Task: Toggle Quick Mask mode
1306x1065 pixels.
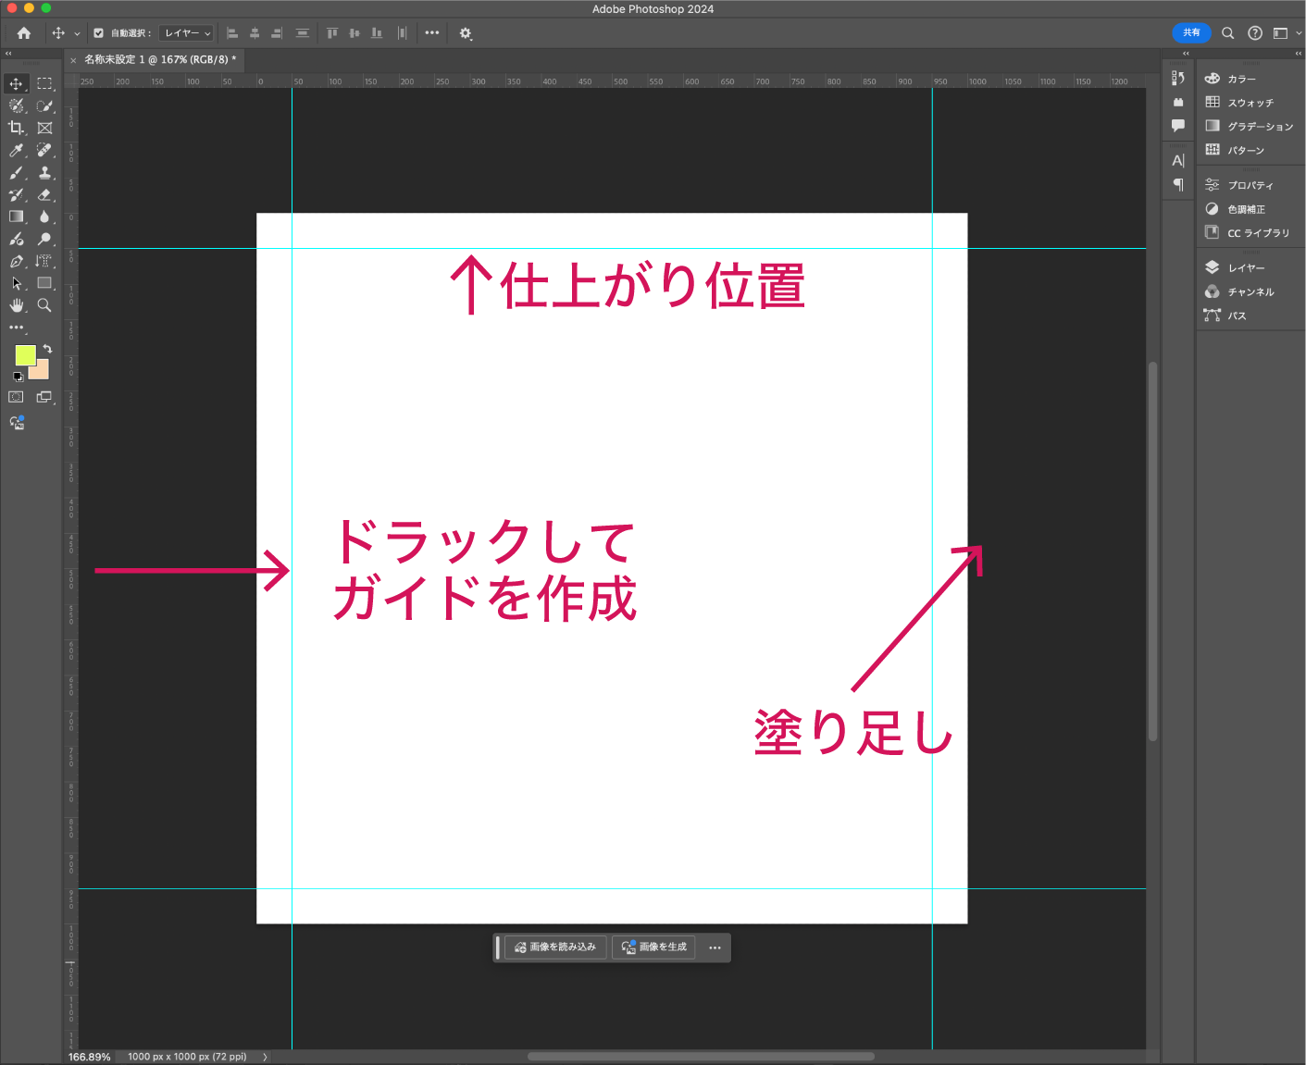Action: click(x=16, y=397)
